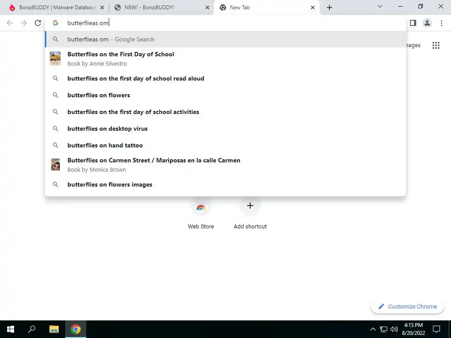Expand the tab search chevron
The image size is (451, 338).
coord(380,6)
